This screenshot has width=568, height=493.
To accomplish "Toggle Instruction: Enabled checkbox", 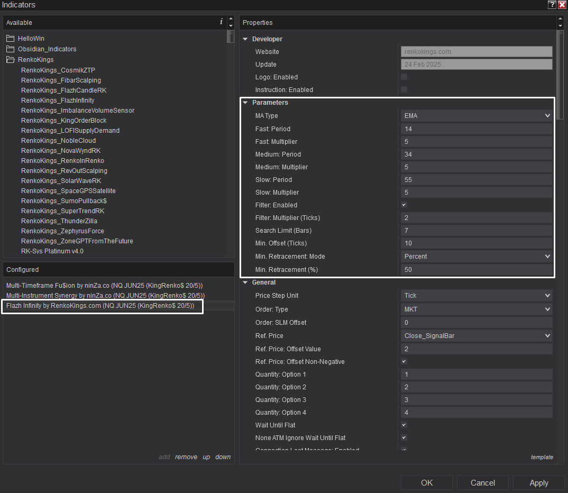I will (x=404, y=89).
